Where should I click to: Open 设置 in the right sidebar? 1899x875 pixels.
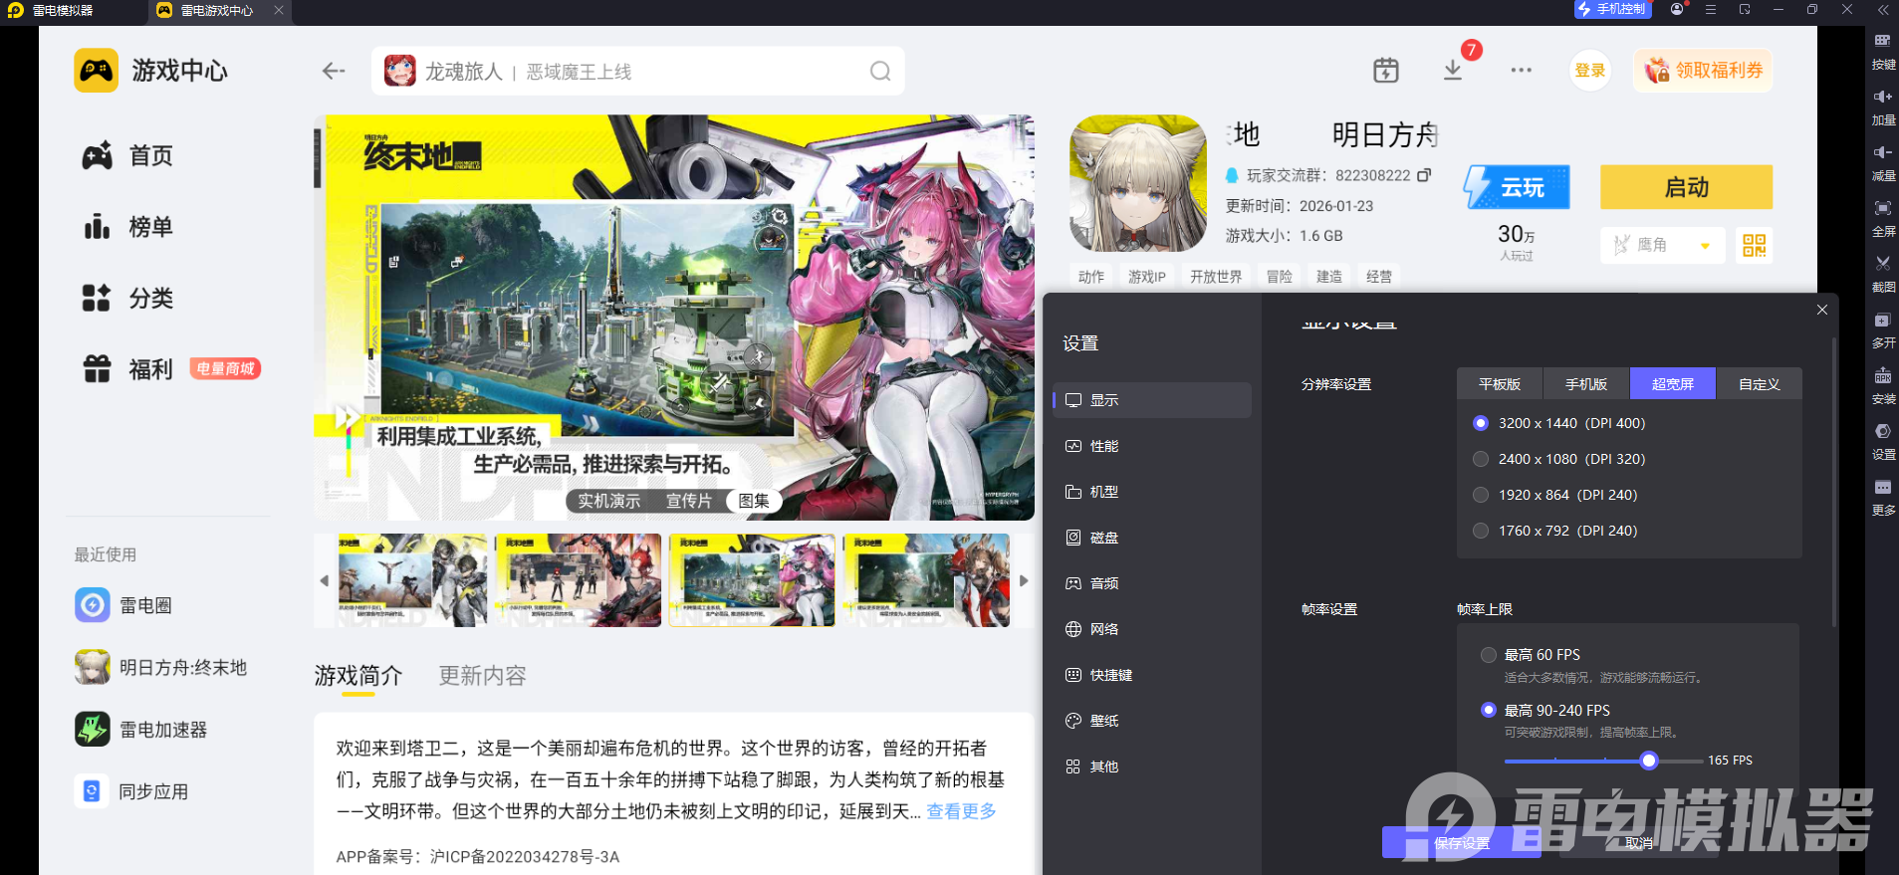click(x=1882, y=442)
